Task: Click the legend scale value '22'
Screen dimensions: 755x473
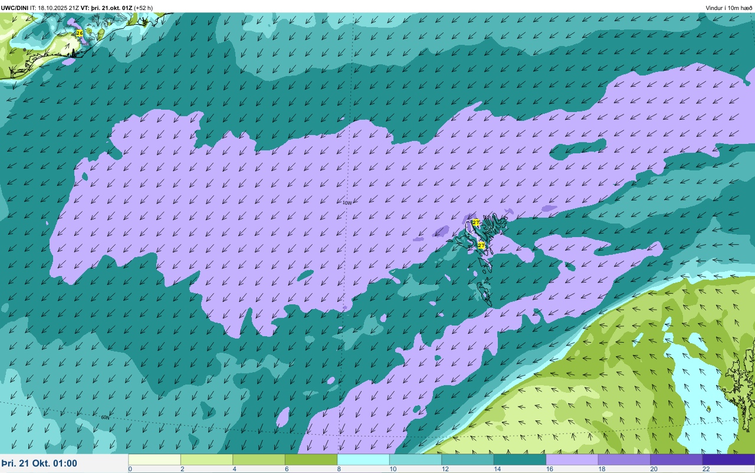Action: pos(705,469)
